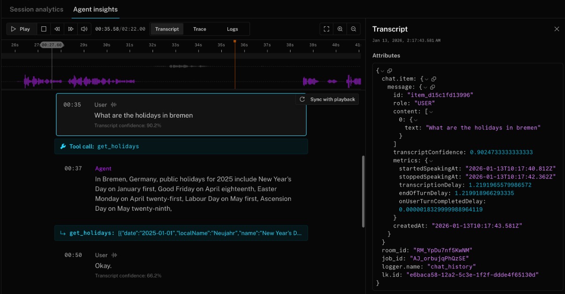This screenshot has height=294, width=565.
Task: Collapse the root JSON object chevron
Action: click(383, 70)
